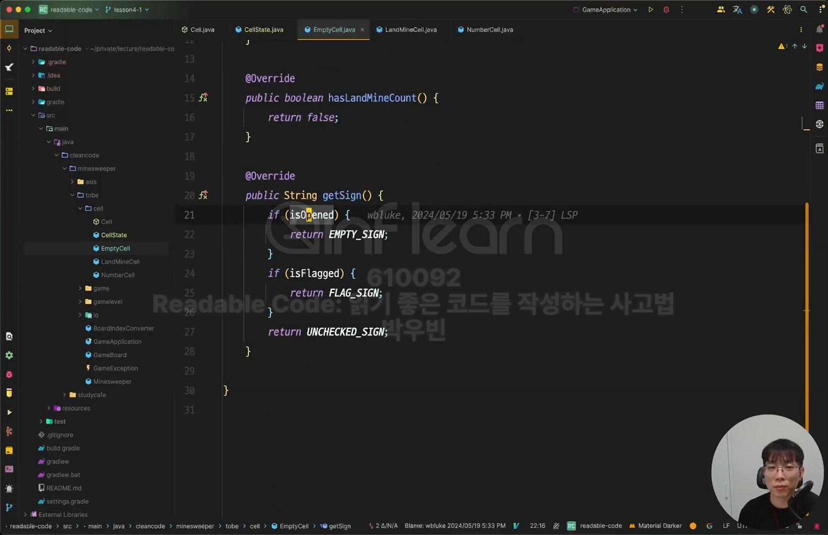The height and width of the screenshot is (535, 828).
Task: Open the Project tool window icon
Action: (x=9, y=29)
